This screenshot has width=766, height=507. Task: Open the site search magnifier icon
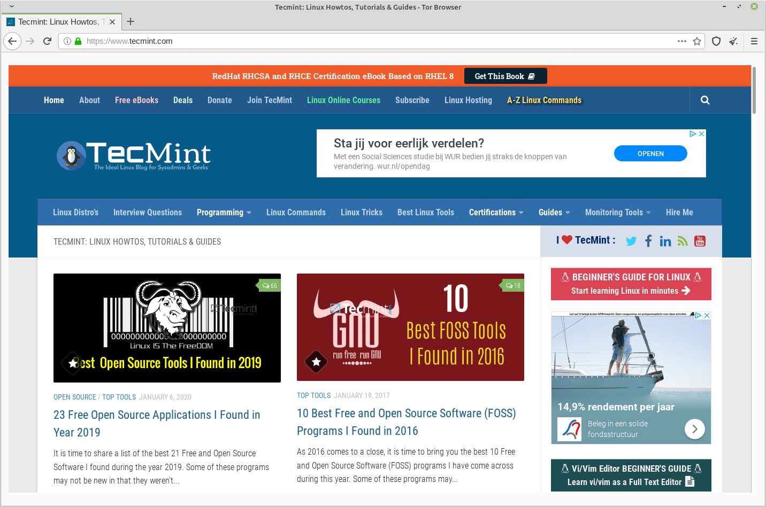pos(705,100)
